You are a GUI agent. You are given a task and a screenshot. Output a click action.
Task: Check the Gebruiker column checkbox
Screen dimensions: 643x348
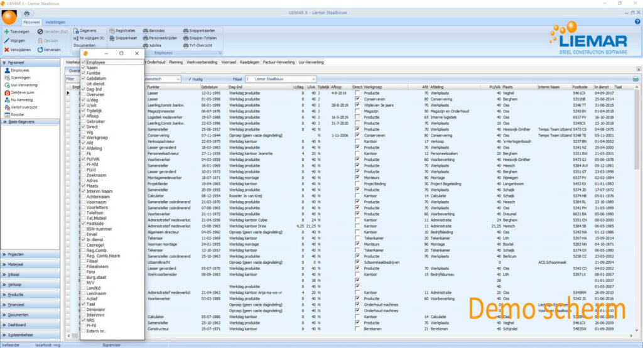[x=84, y=121]
